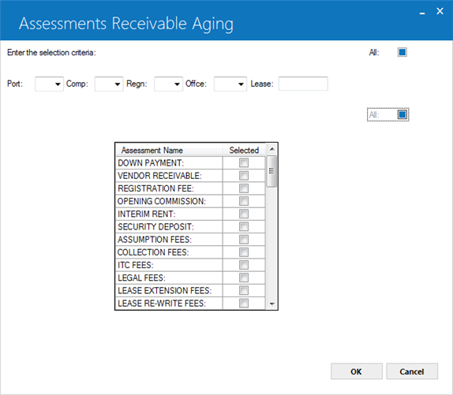Expand the Offce dropdown
The width and height of the screenshot is (453, 395).
coord(230,84)
